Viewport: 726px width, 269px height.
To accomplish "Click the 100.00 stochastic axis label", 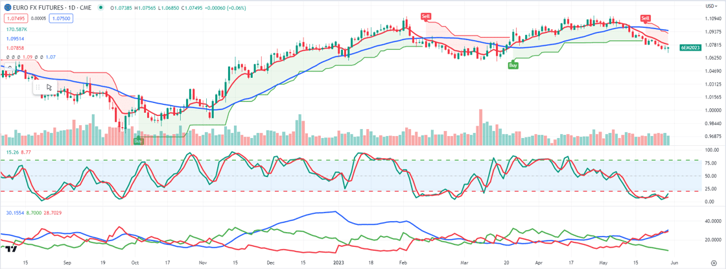I will point(712,150).
